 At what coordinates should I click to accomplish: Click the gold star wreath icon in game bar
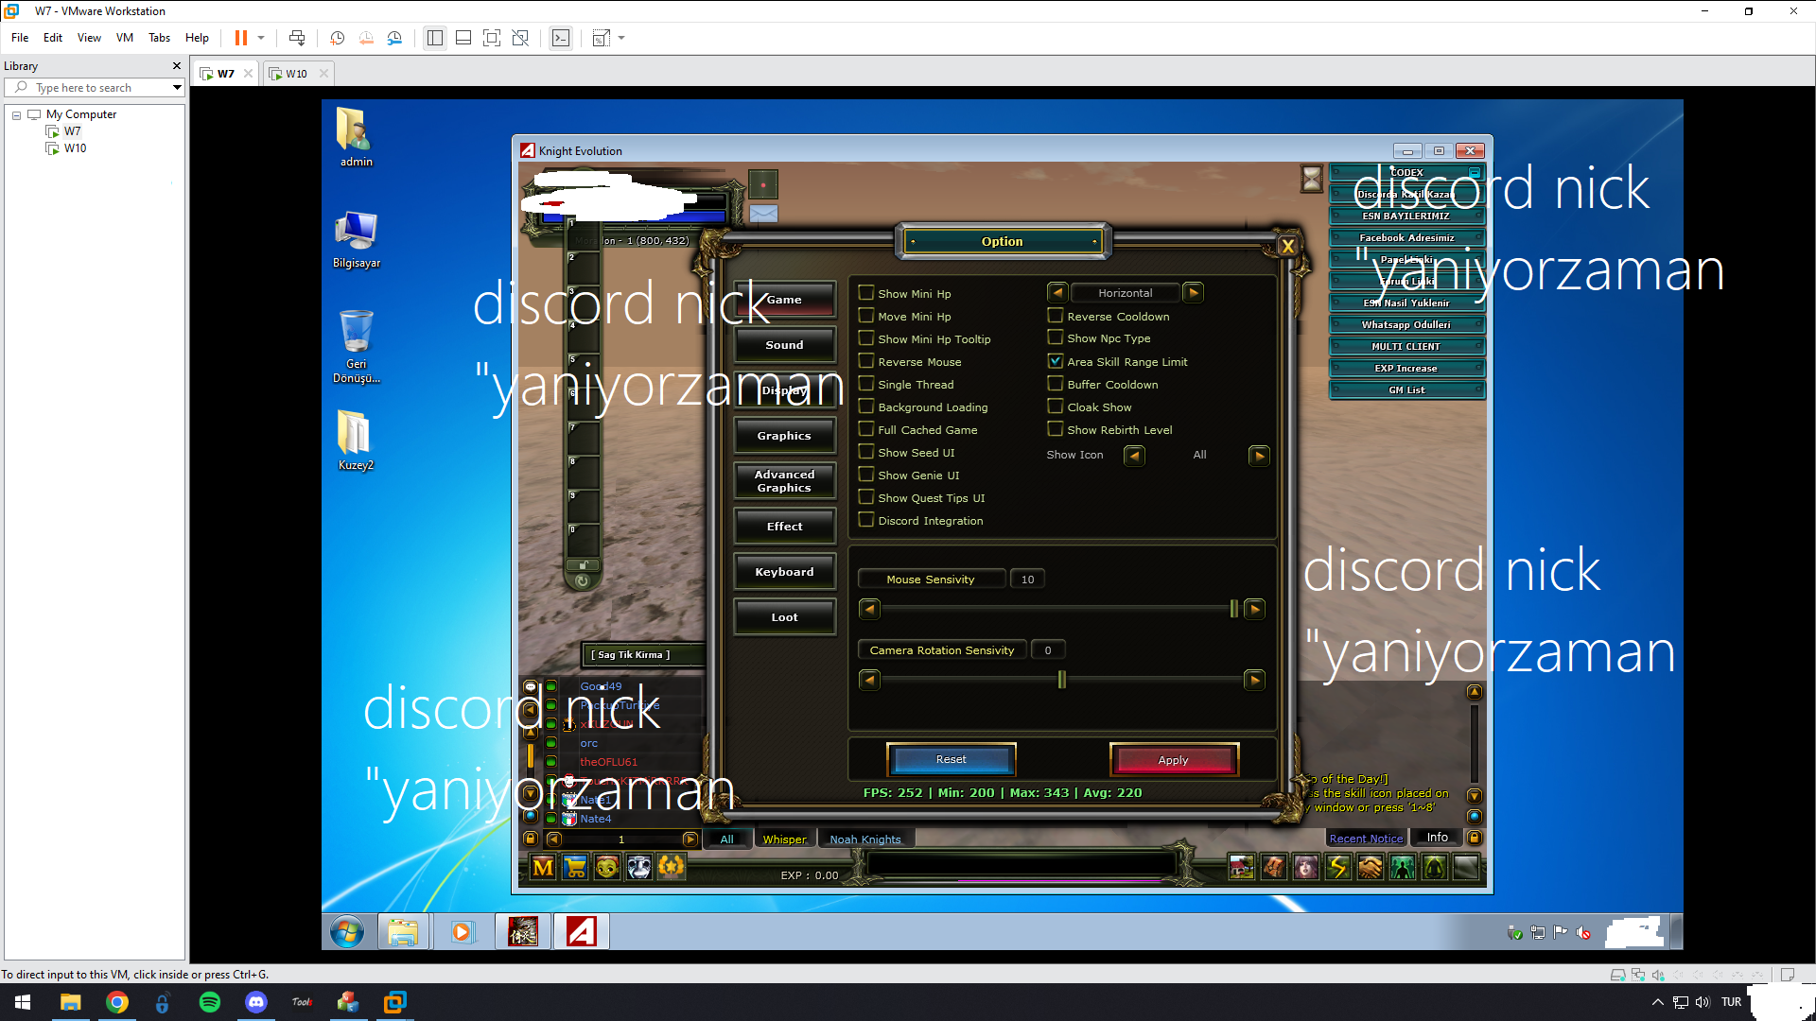[672, 867]
